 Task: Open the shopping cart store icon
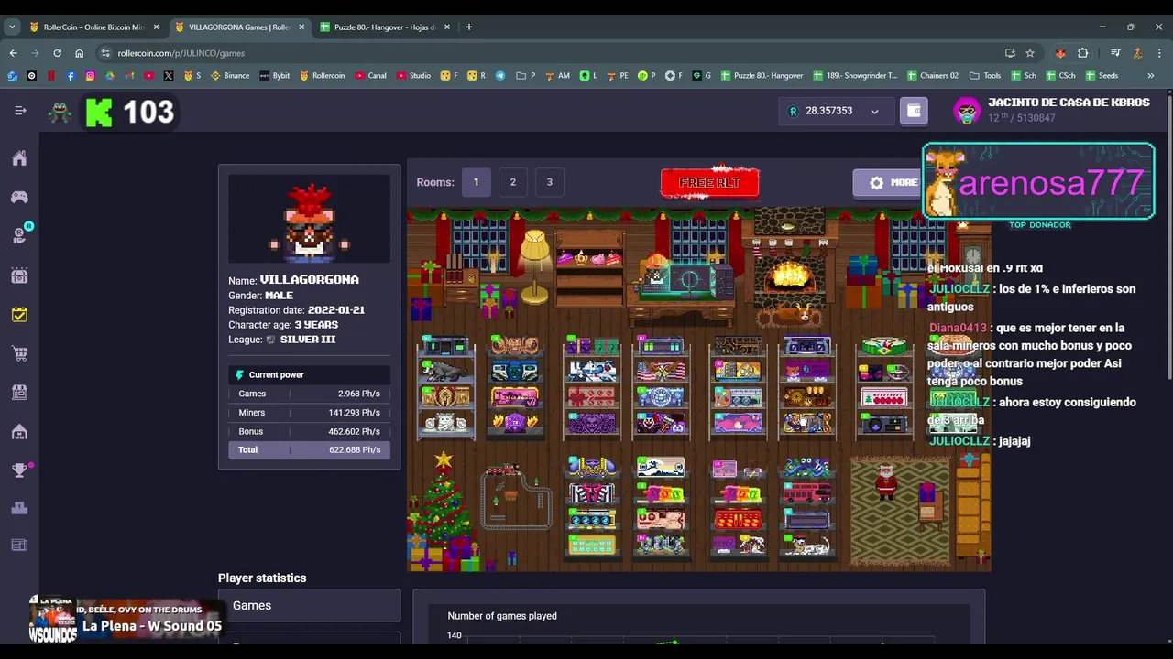pyautogui.click(x=19, y=353)
